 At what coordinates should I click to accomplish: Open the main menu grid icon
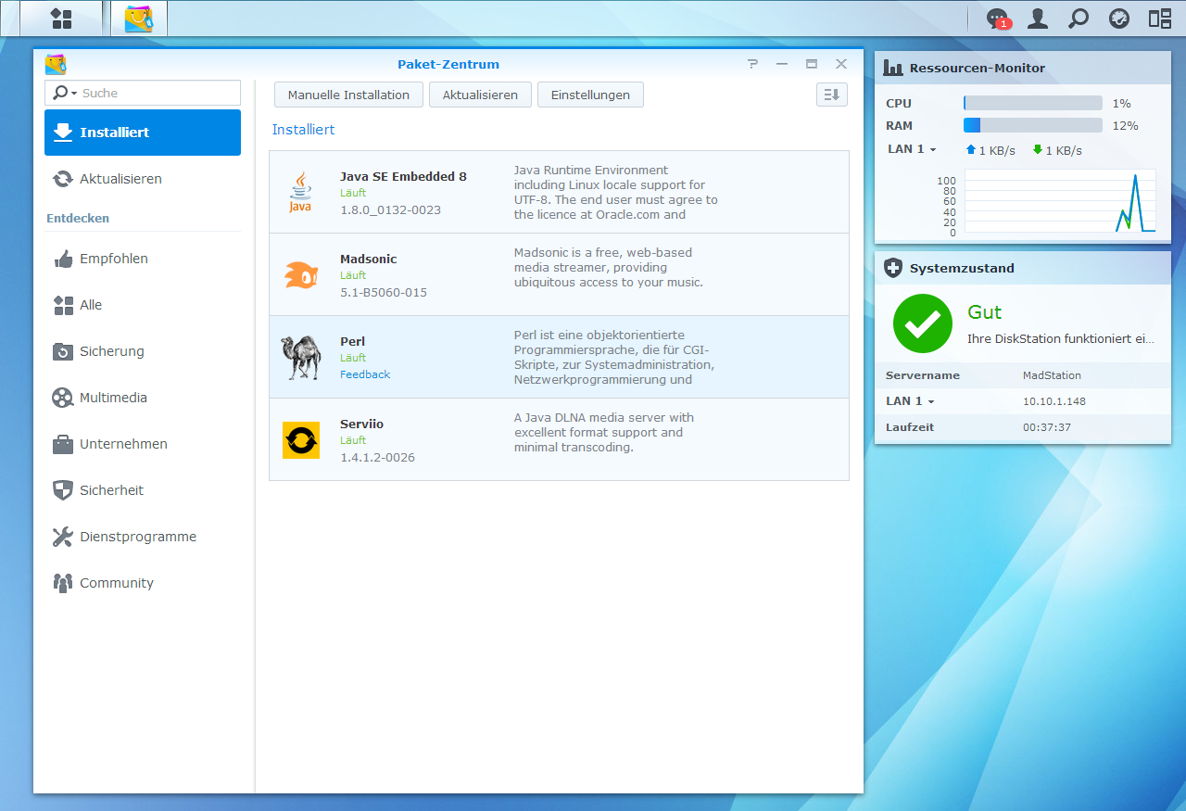(x=61, y=19)
